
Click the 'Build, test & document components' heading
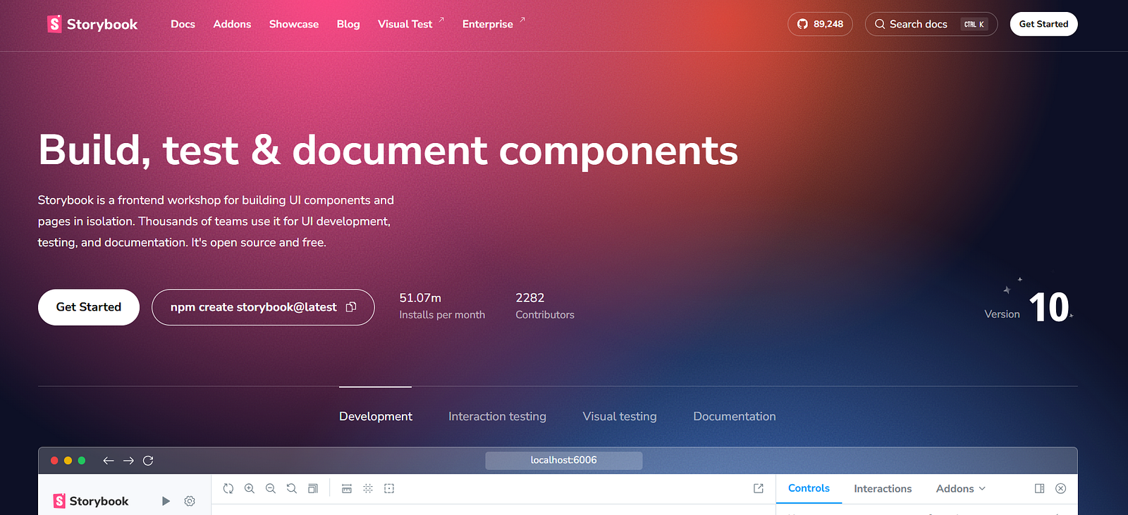388,151
